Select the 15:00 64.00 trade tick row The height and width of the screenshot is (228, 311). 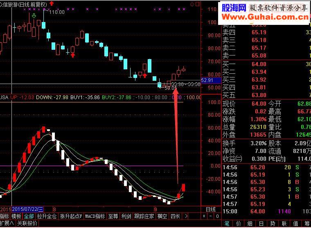pos(266,211)
